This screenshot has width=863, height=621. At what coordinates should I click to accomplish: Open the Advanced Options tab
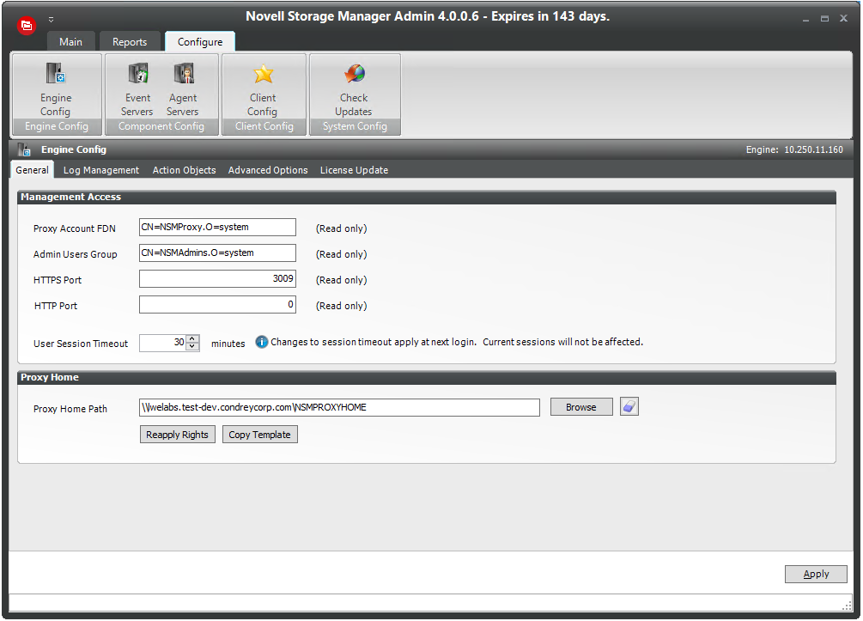[268, 170]
